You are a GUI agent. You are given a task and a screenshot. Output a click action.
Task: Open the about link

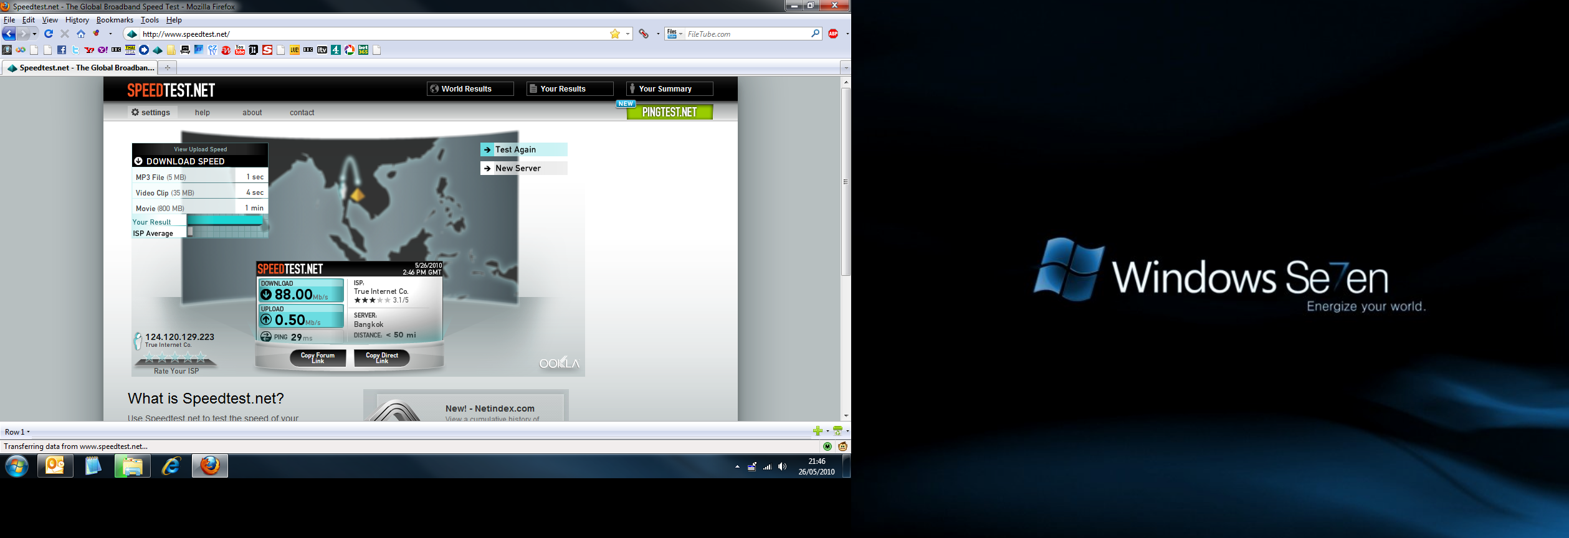tap(252, 113)
